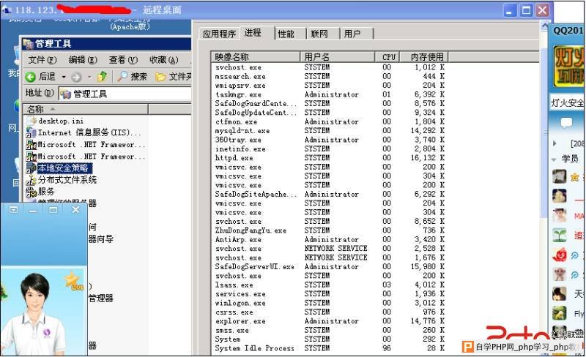Collapse the 学员 group in QQ list
Screen dimensions: 586x357
tap(555, 159)
